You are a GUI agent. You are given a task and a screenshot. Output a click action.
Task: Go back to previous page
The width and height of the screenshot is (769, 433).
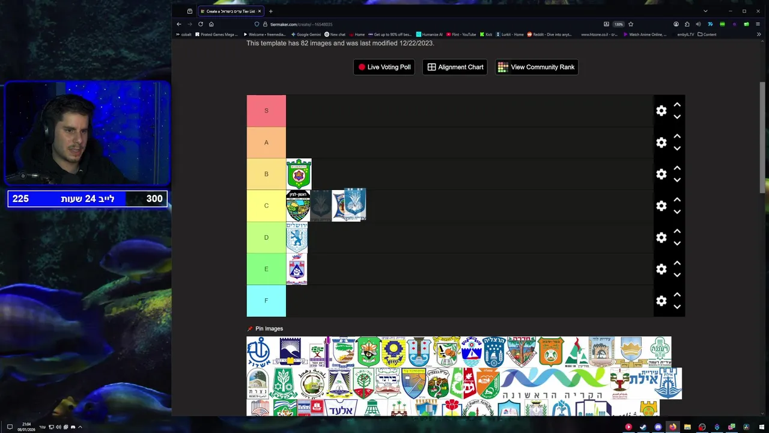coord(179,24)
